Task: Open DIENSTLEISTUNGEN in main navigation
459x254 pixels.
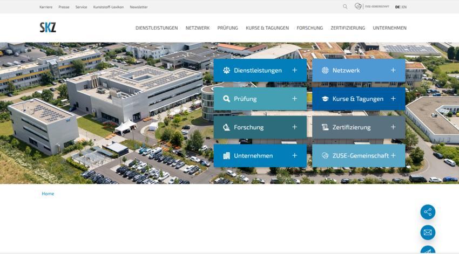Action: [157, 28]
